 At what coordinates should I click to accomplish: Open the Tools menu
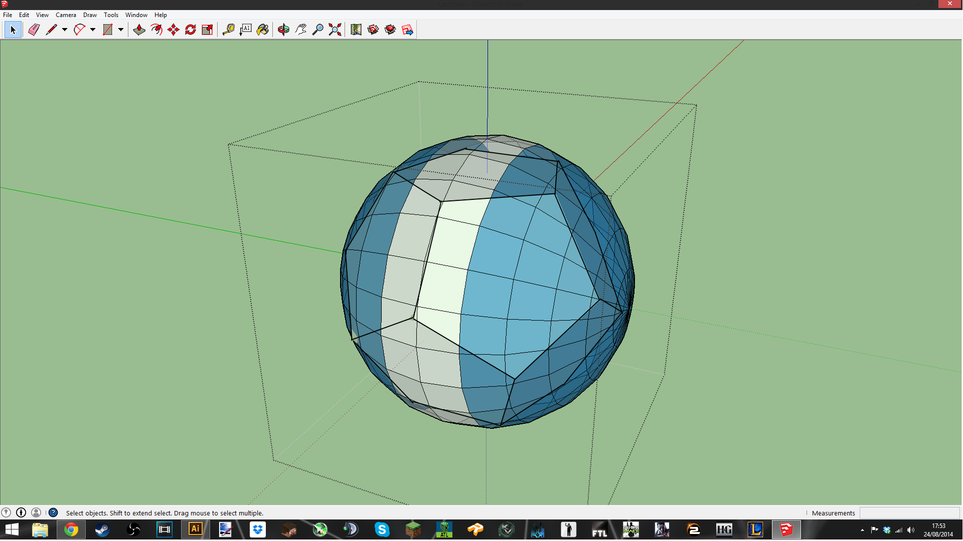click(x=111, y=15)
